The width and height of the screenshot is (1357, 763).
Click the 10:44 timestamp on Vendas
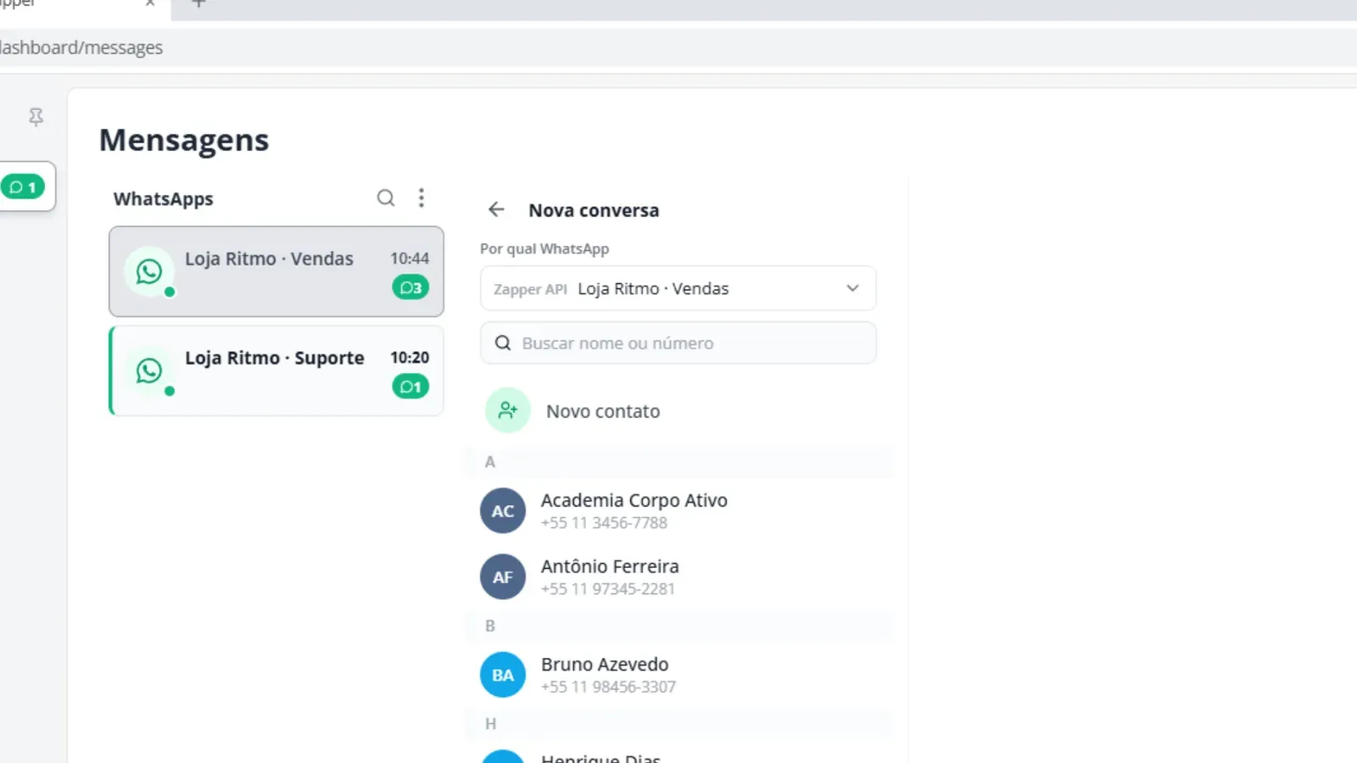click(x=410, y=258)
